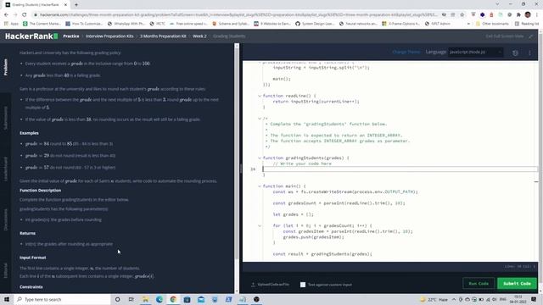Open the editor more options menu

click(529, 53)
